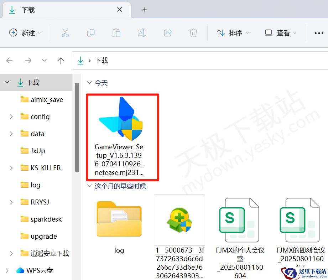Click the 今天 group header text
The width and height of the screenshot is (328, 280).
pyautogui.click(x=101, y=83)
